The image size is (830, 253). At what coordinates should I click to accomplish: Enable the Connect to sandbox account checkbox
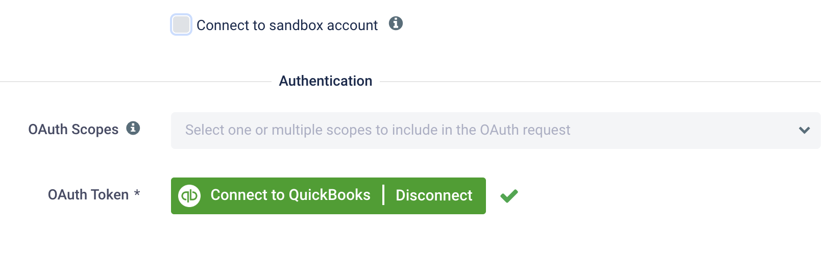click(181, 24)
